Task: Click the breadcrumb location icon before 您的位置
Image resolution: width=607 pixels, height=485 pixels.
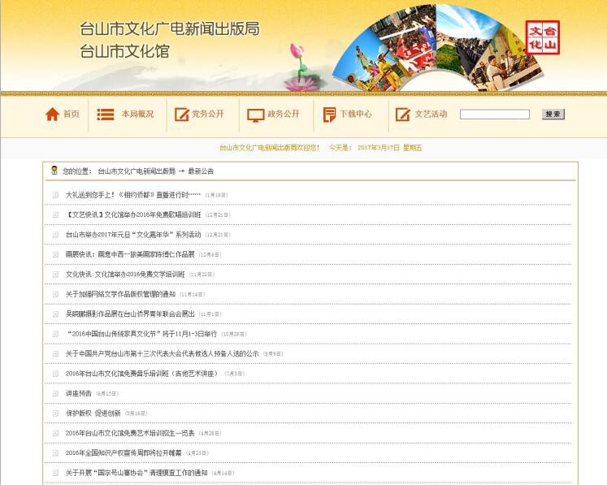Action: (54, 171)
